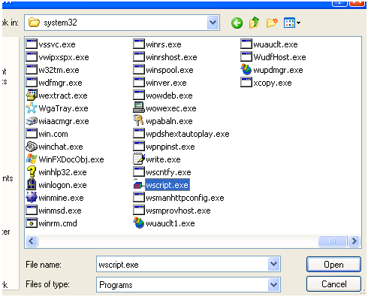
Task: Select wsmprovhost.exe file name
Action: point(178,211)
